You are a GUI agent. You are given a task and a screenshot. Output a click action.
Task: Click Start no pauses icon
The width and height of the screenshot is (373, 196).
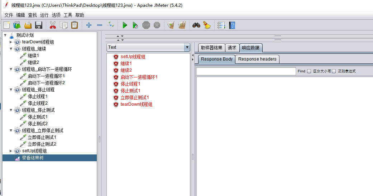pyautogui.click(x=135, y=25)
